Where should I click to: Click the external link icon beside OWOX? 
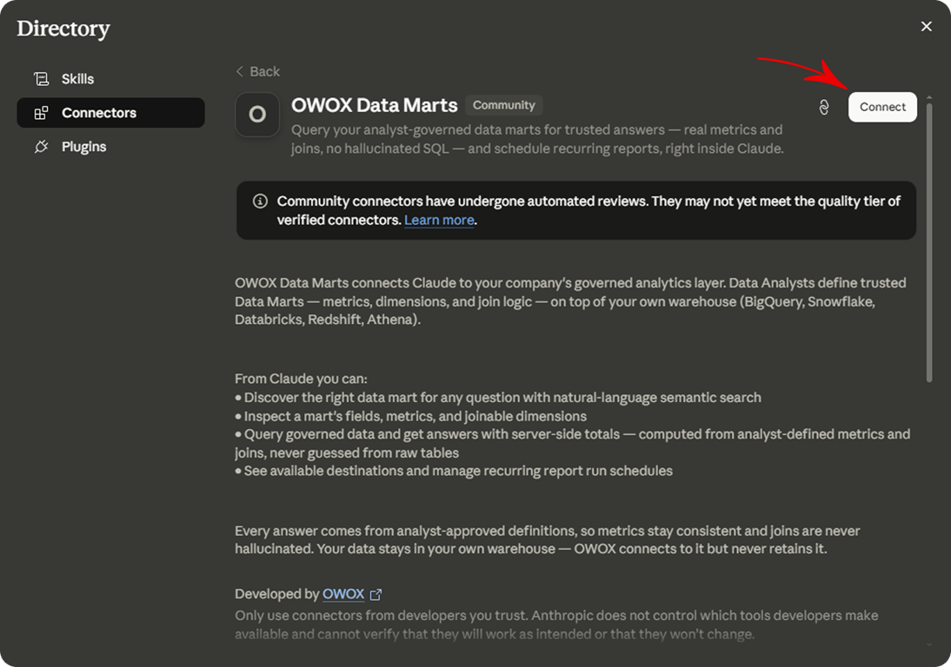click(376, 594)
